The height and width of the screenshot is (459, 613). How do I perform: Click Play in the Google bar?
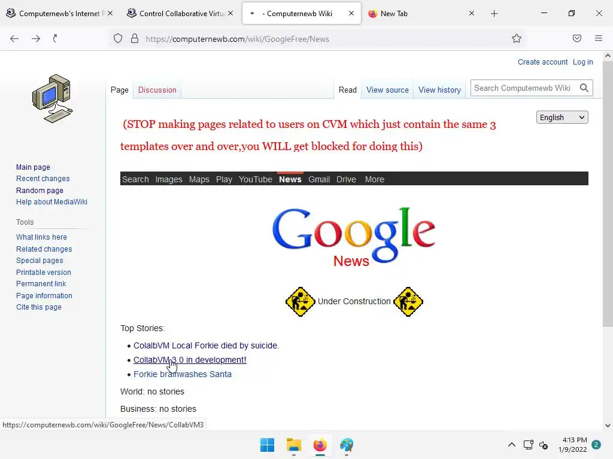tap(224, 179)
